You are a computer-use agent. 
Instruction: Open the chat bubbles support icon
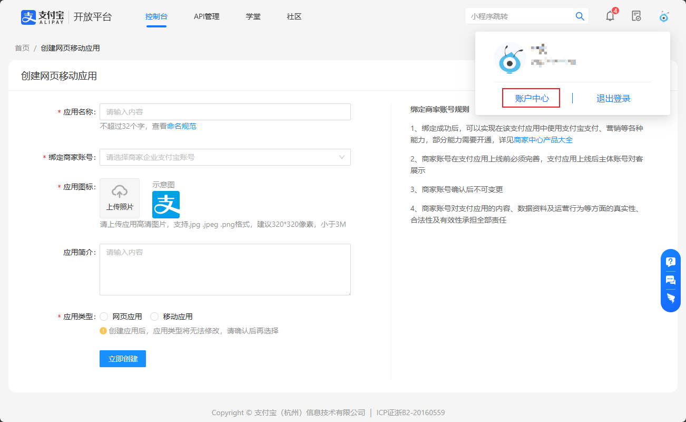point(671,280)
